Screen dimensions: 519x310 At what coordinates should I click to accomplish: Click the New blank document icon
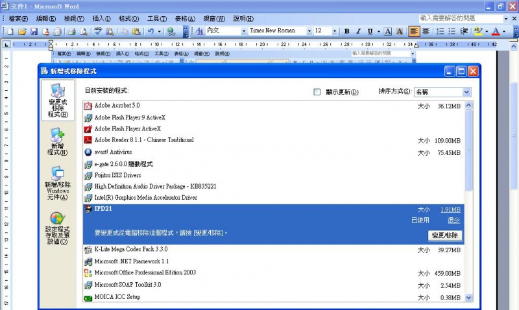(11, 31)
